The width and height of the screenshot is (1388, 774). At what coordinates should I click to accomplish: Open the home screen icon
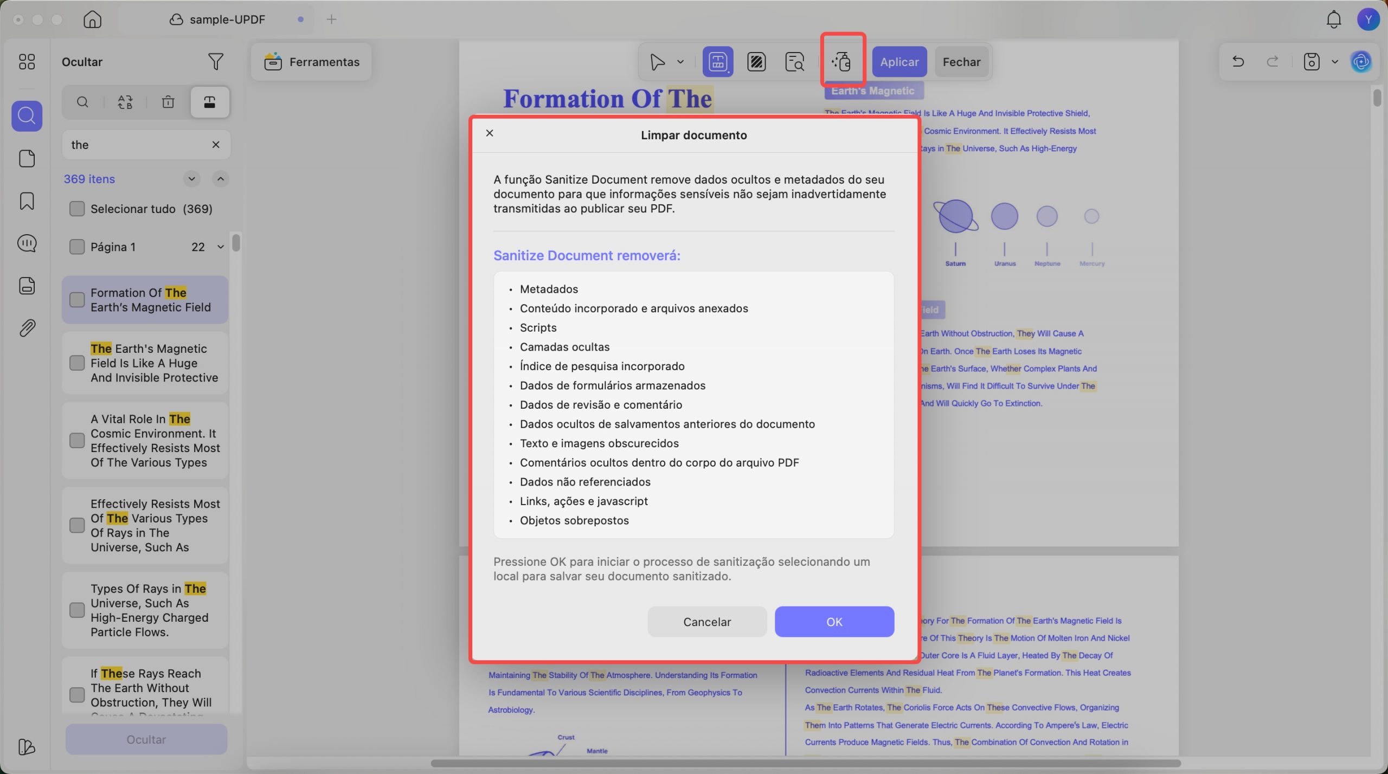[x=92, y=20]
